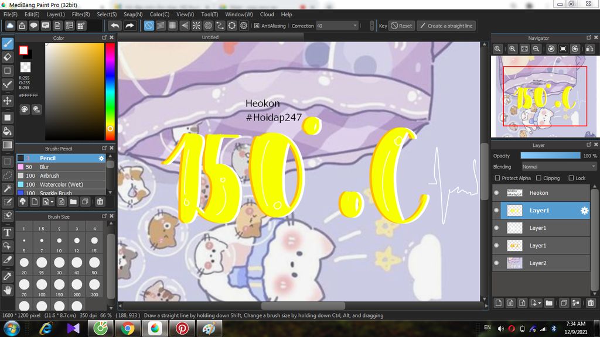Viewport: 600px width, 337px height.
Task: Open the Layer menu
Action: tap(56, 14)
